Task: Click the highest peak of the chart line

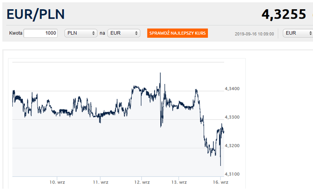Action: click(x=160, y=73)
